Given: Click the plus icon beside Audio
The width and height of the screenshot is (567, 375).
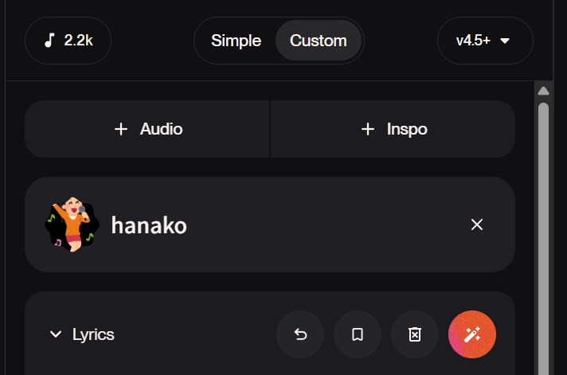Looking at the screenshot, I should tap(121, 129).
